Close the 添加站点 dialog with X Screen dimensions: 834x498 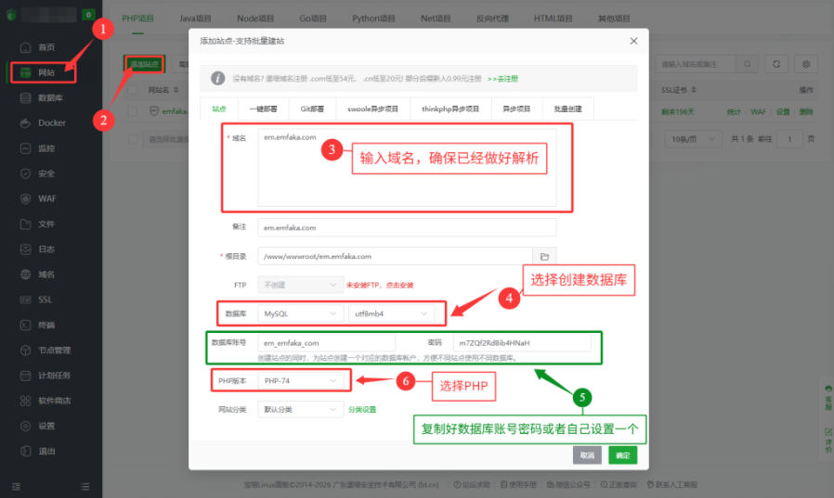pyautogui.click(x=633, y=41)
